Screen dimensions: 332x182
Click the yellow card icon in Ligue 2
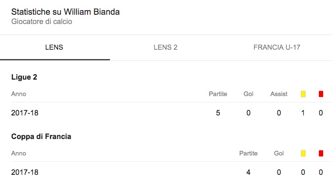coord(303,94)
